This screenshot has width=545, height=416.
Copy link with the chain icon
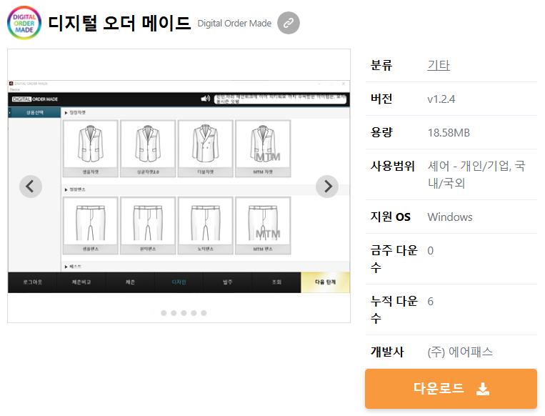pos(289,23)
